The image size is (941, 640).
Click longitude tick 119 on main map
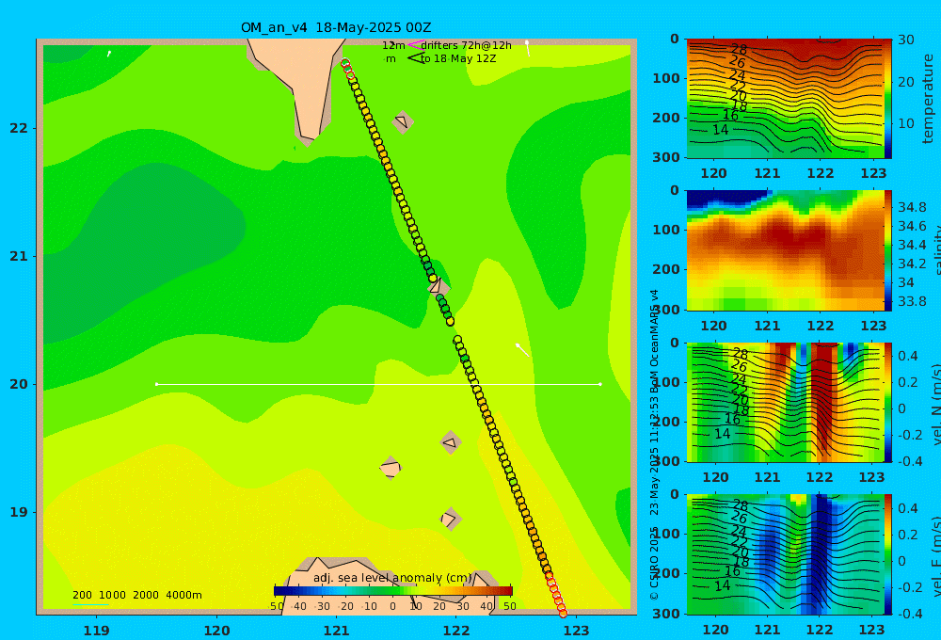point(96,631)
